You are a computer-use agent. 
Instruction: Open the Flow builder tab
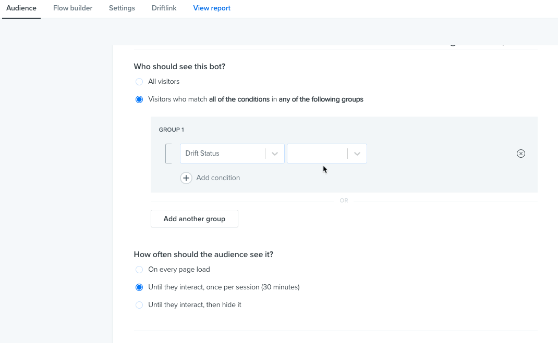coord(72,8)
